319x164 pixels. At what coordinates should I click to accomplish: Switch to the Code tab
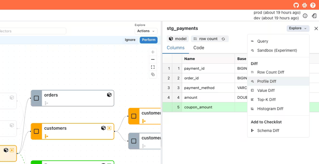(x=199, y=48)
